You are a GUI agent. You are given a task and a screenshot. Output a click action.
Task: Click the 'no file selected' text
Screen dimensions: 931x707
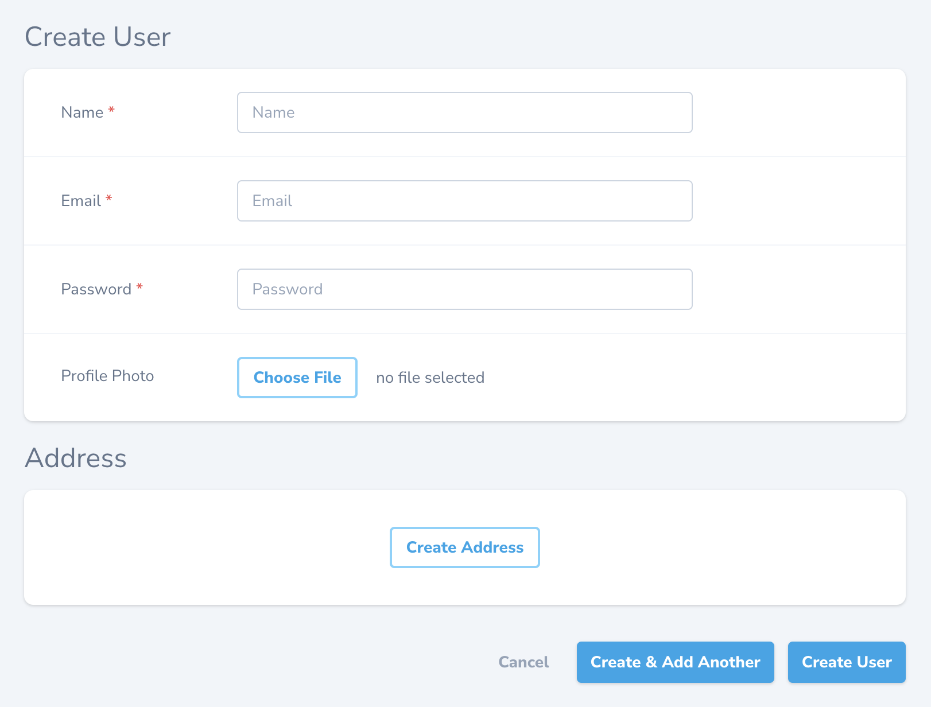pyautogui.click(x=430, y=377)
